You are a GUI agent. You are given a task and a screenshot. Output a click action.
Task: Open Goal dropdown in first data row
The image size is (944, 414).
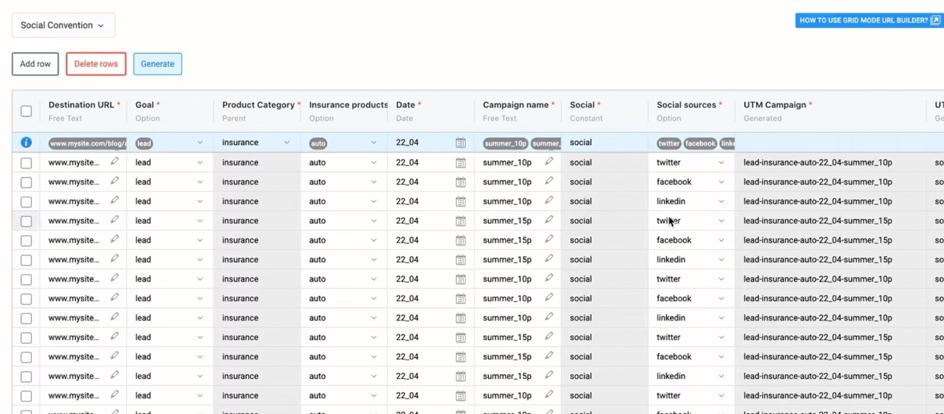pyautogui.click(x=200, y=163)
